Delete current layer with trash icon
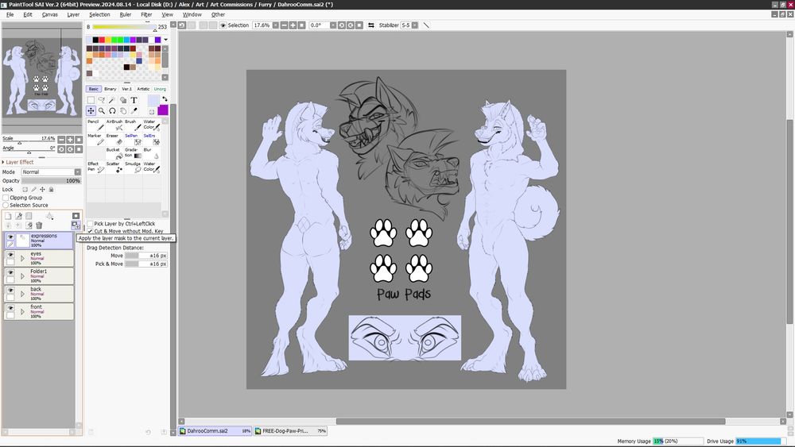Image resolution: width=795 pixels, height=447 pixels. pyautogui.click(x=39, y=225)
